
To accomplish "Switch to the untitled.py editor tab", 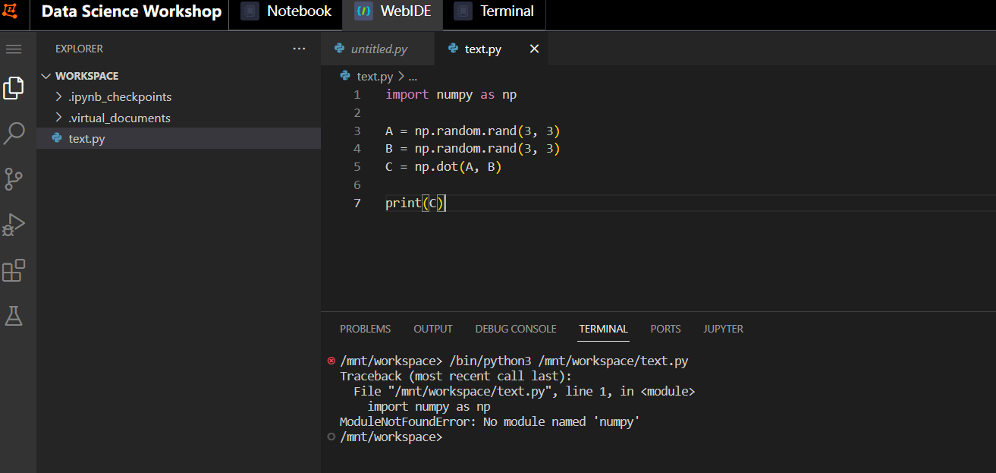I will [x=379, y=49].
